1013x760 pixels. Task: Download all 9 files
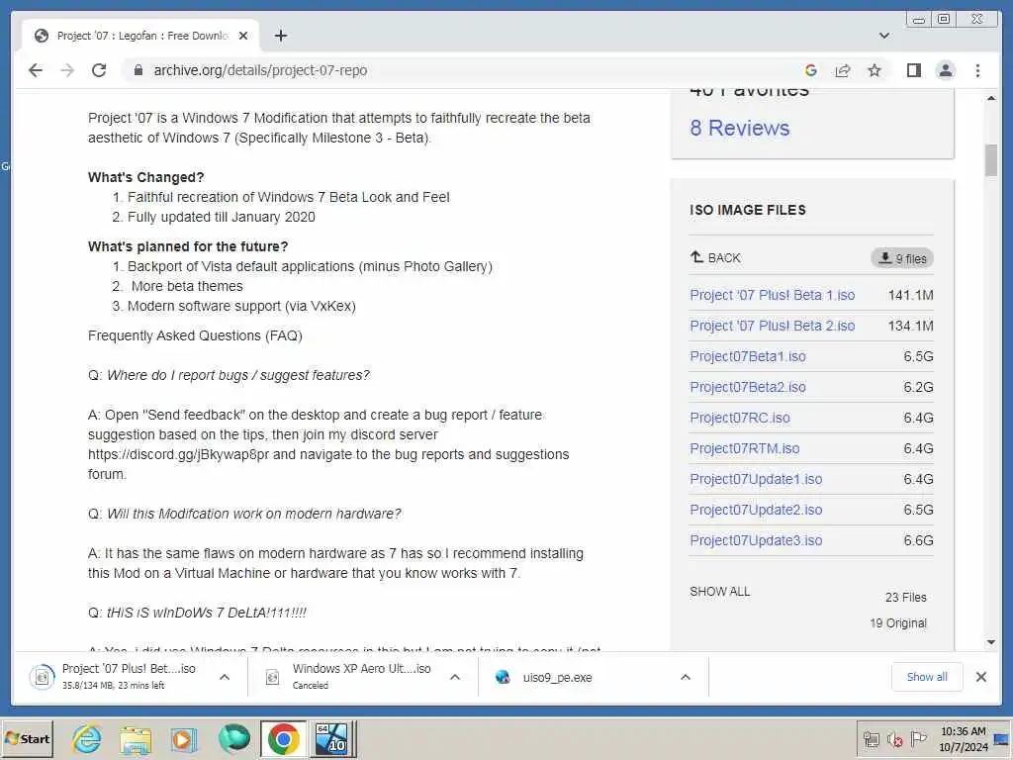pyautogui.click(x=902, y=258)
